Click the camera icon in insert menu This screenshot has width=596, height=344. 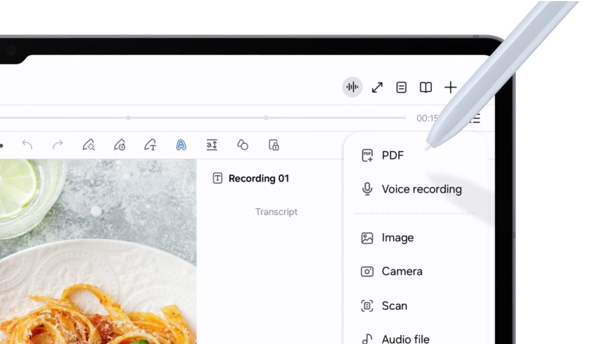pyautogui.click(x=367, y=271)
